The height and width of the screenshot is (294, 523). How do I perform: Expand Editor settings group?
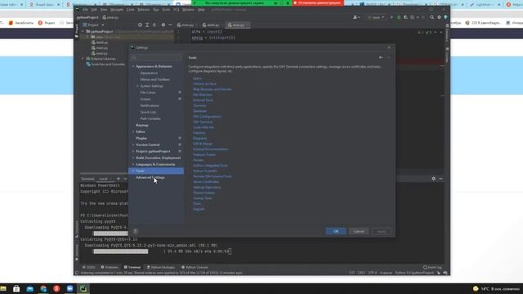pyautogui.click(x=133, y=131)
